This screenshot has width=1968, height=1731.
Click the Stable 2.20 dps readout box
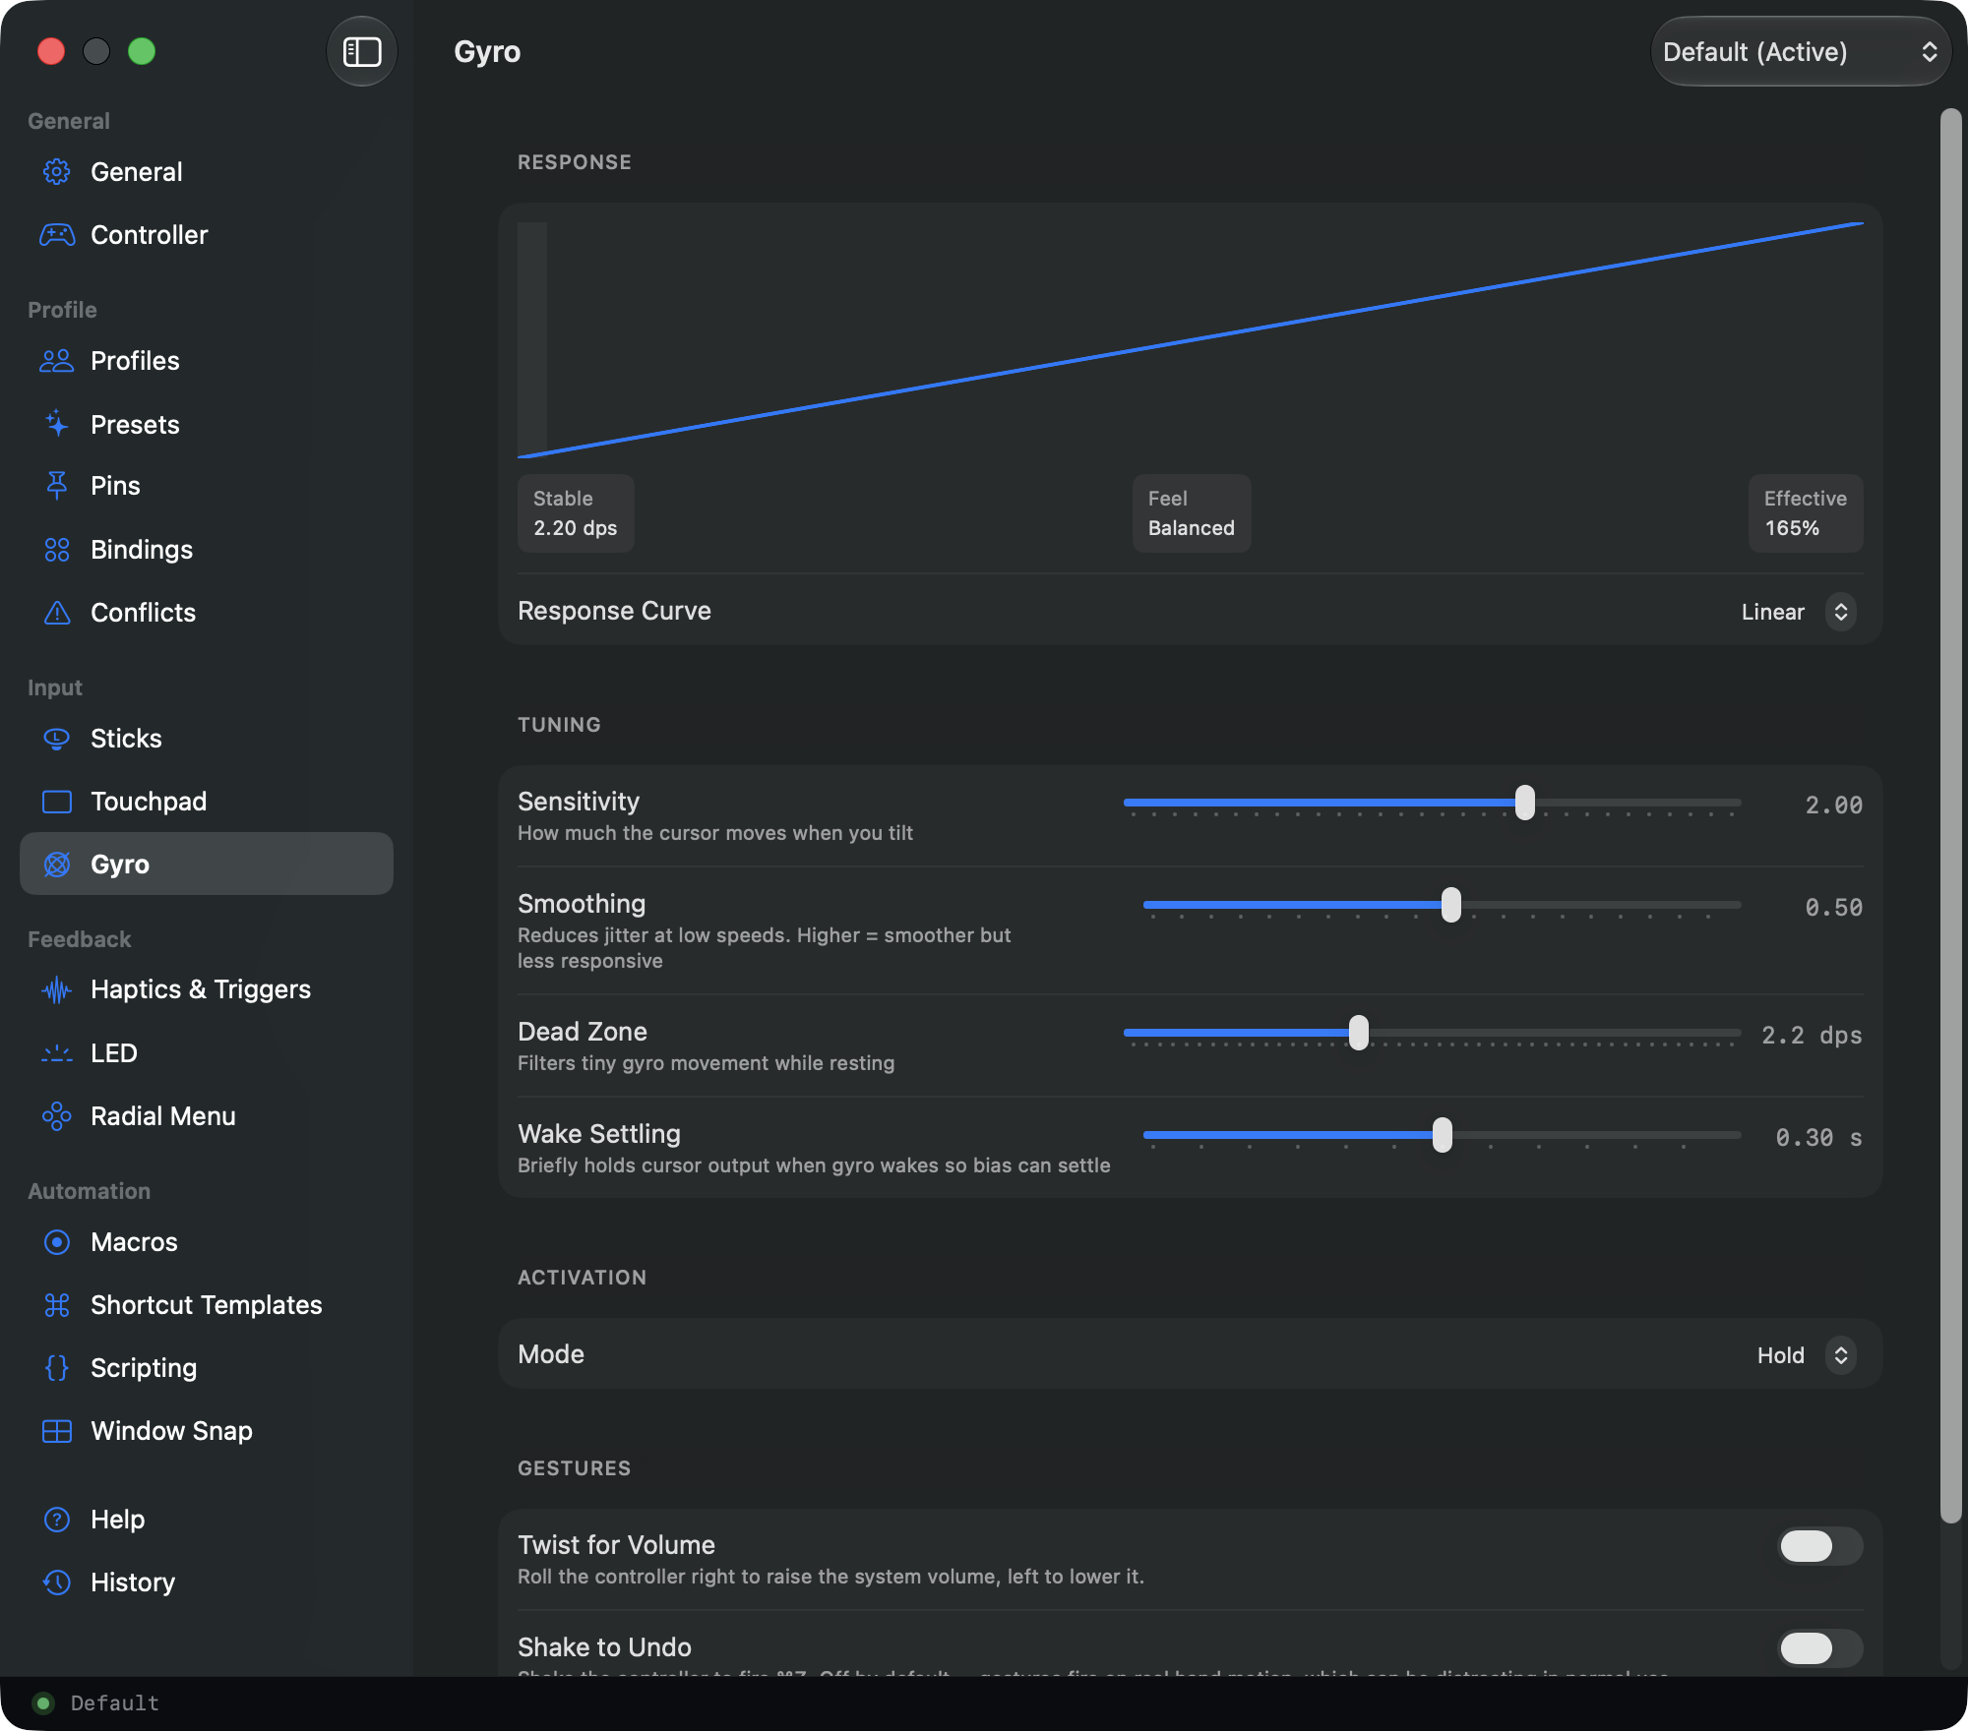(x=576, y=513)
